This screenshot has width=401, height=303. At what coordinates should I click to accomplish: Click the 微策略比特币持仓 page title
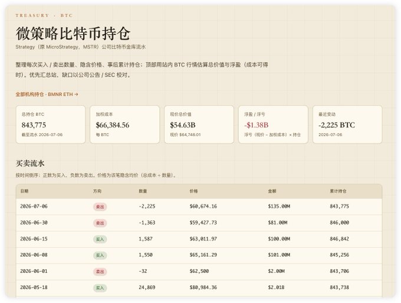[x=73, y=34]
